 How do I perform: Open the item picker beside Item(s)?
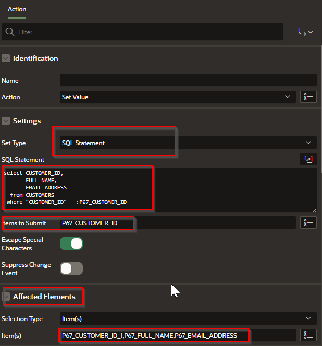(x=308, y=335)
